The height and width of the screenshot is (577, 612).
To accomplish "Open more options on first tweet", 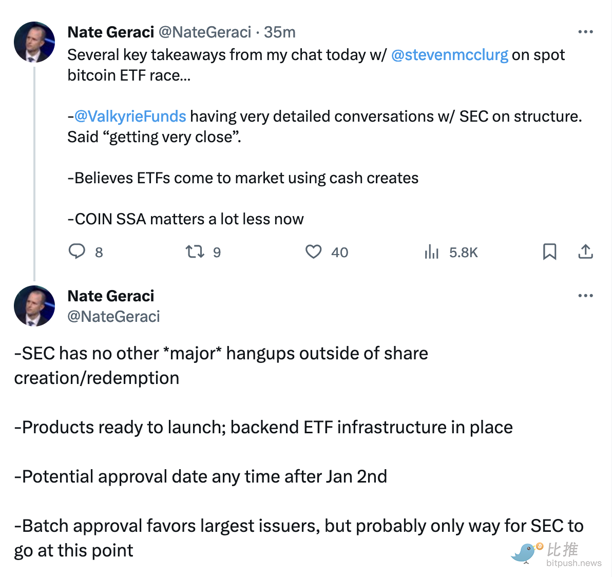I will coord(585,32).
